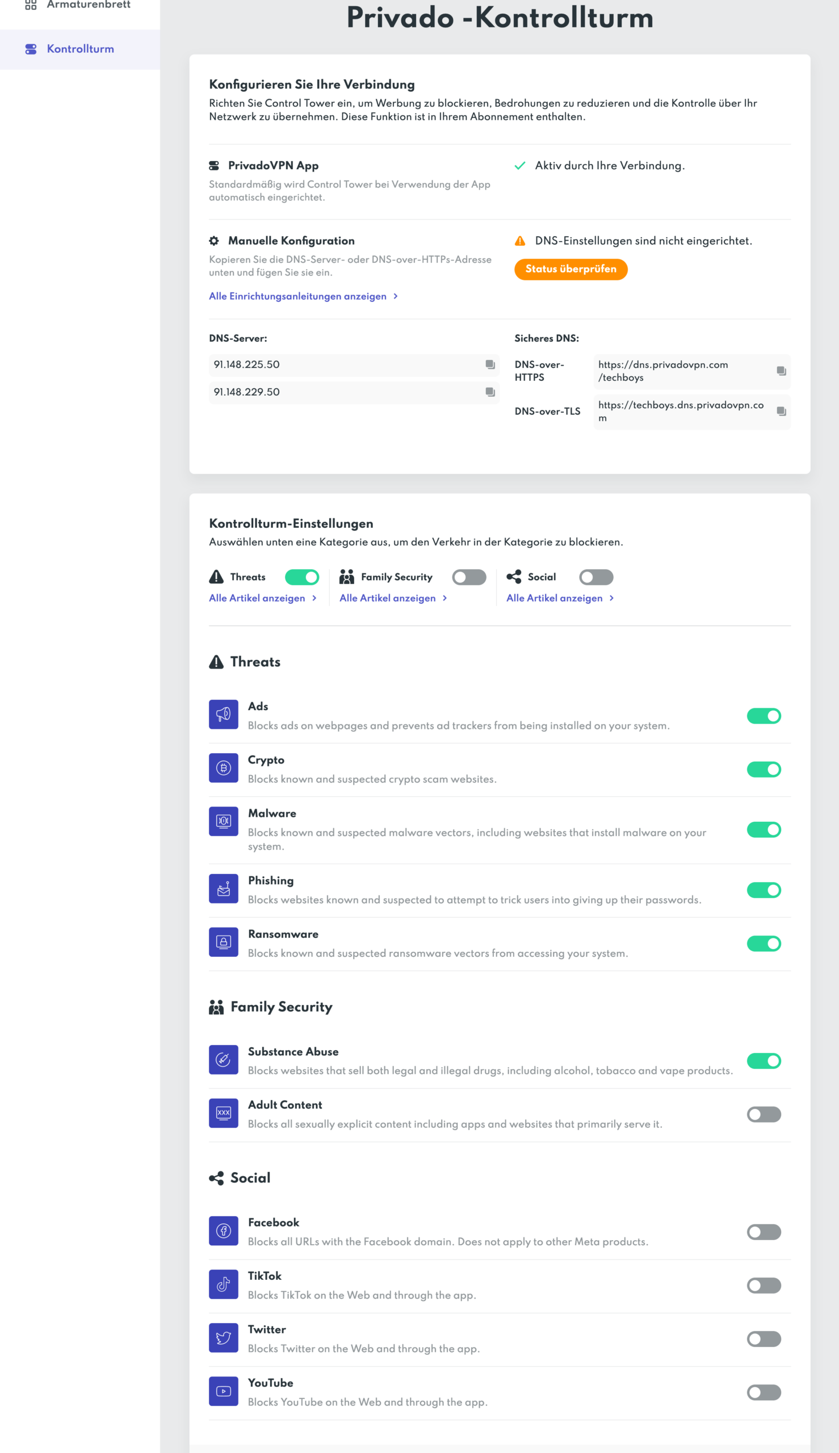
Task: Enable Twitter blocking toggle
Action: (764, 1339)
